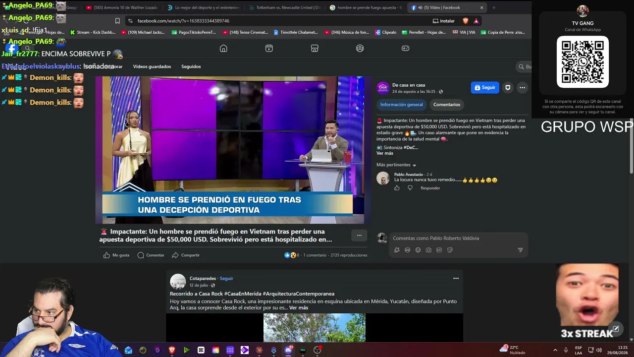
Task: Open the Gaming icon in Facebook navigation
Action: [405, 48]
